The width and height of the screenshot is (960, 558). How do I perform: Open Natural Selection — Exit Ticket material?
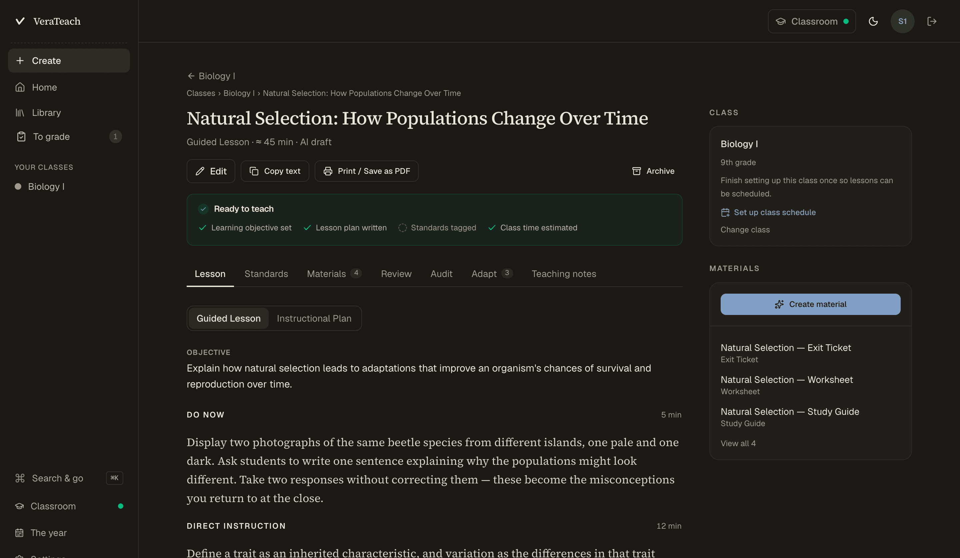coord(810,353)
